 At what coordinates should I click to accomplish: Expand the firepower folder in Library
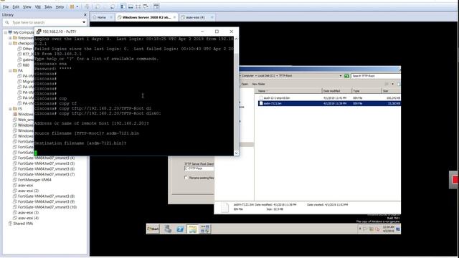pyautogui.click(x=10, y=38)
